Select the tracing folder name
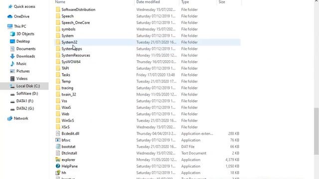 67,88
